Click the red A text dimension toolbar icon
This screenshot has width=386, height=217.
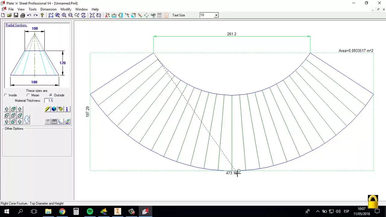107,15
